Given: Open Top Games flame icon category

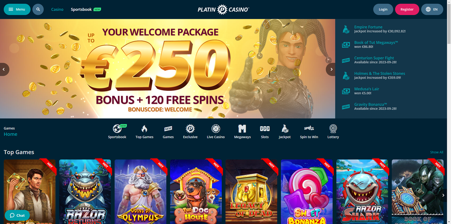Looking at the screenshot, I should pyautogui.click(x=144, y=129).
